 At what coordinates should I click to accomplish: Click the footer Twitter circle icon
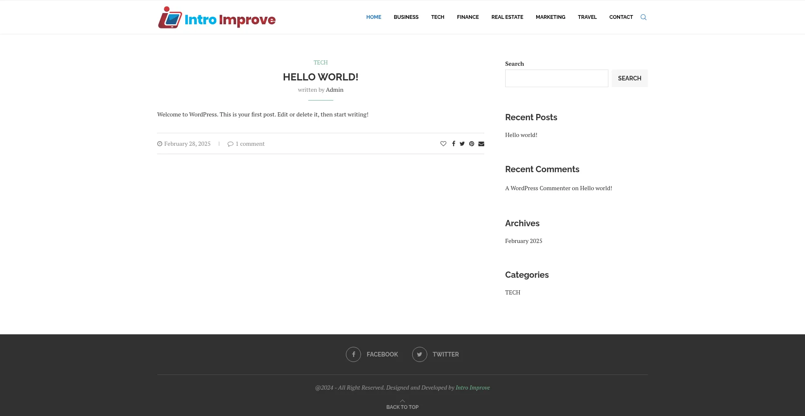pyautogui.click(x=420, y=354)
